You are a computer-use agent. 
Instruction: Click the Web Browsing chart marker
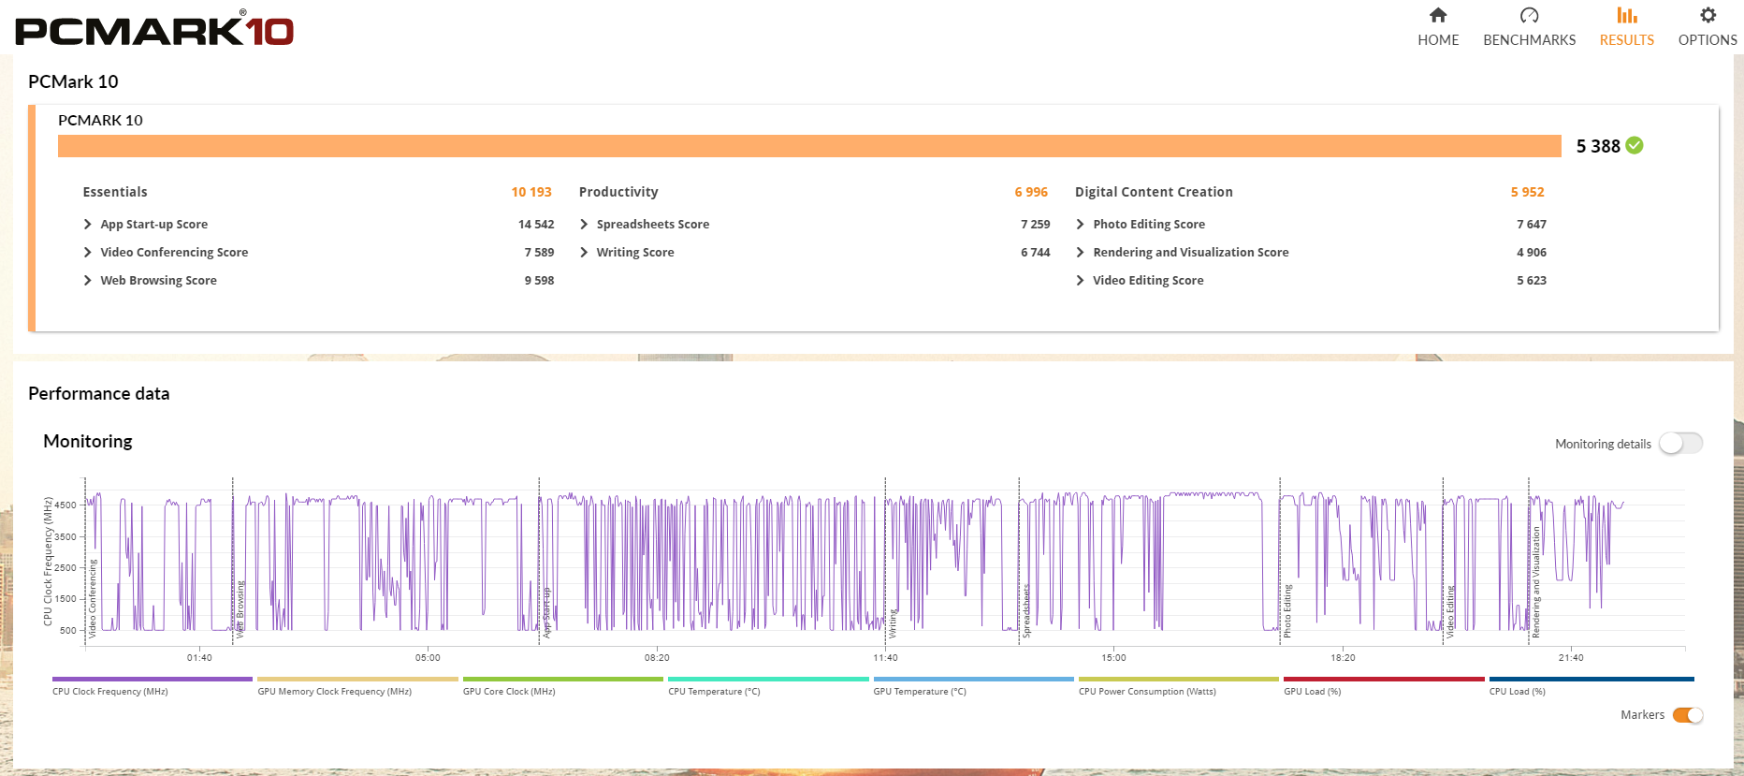(x=240, y=609)
